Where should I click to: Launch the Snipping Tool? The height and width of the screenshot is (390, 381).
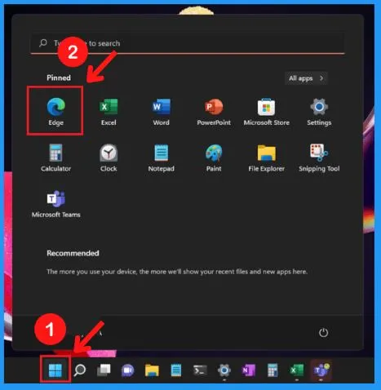coord(319,157)
